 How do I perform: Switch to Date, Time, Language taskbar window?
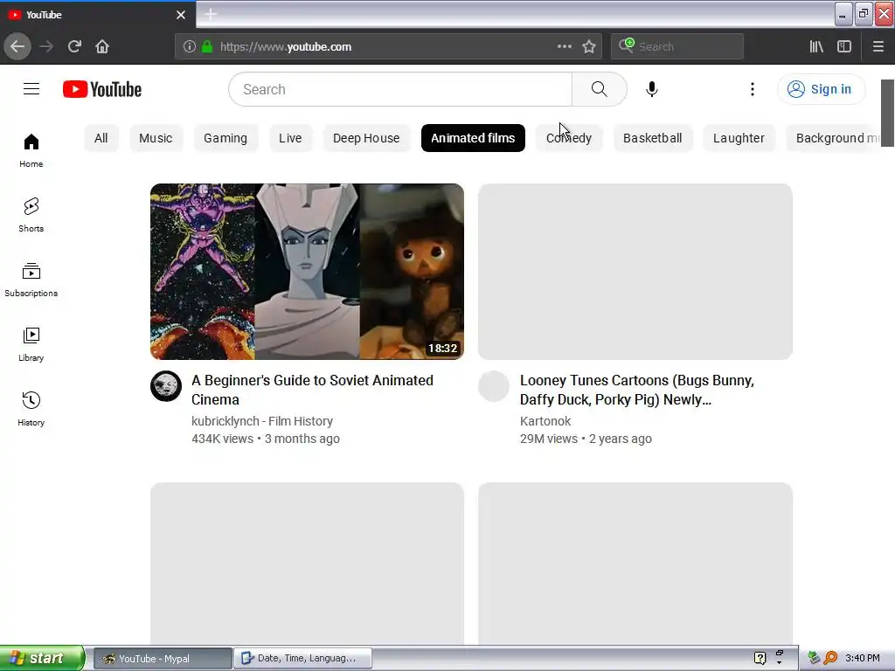pos(303,659)
